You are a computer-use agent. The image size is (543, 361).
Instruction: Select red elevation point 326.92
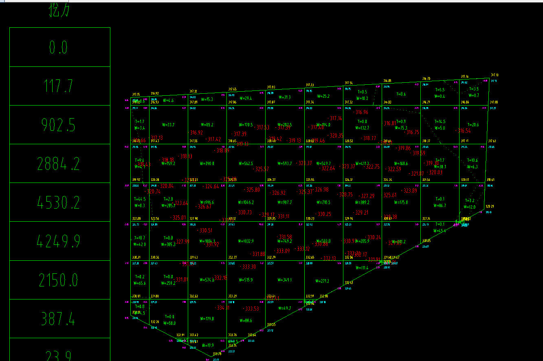click(x=278, y=193)
